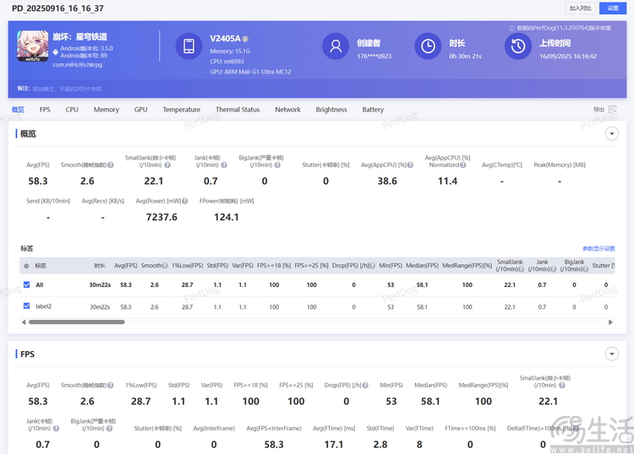Switch to the Temperature tab
Screen dimensions: 634x454
181,110
